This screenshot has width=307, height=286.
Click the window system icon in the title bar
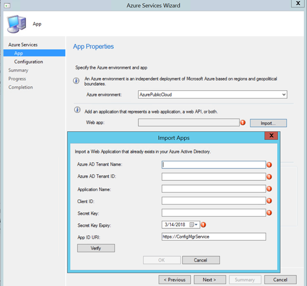(7, 5)
